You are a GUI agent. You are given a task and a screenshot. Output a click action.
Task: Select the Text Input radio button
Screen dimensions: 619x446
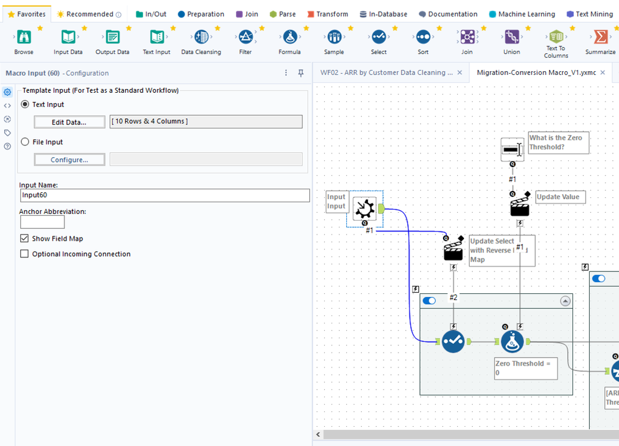pos(25,105)
